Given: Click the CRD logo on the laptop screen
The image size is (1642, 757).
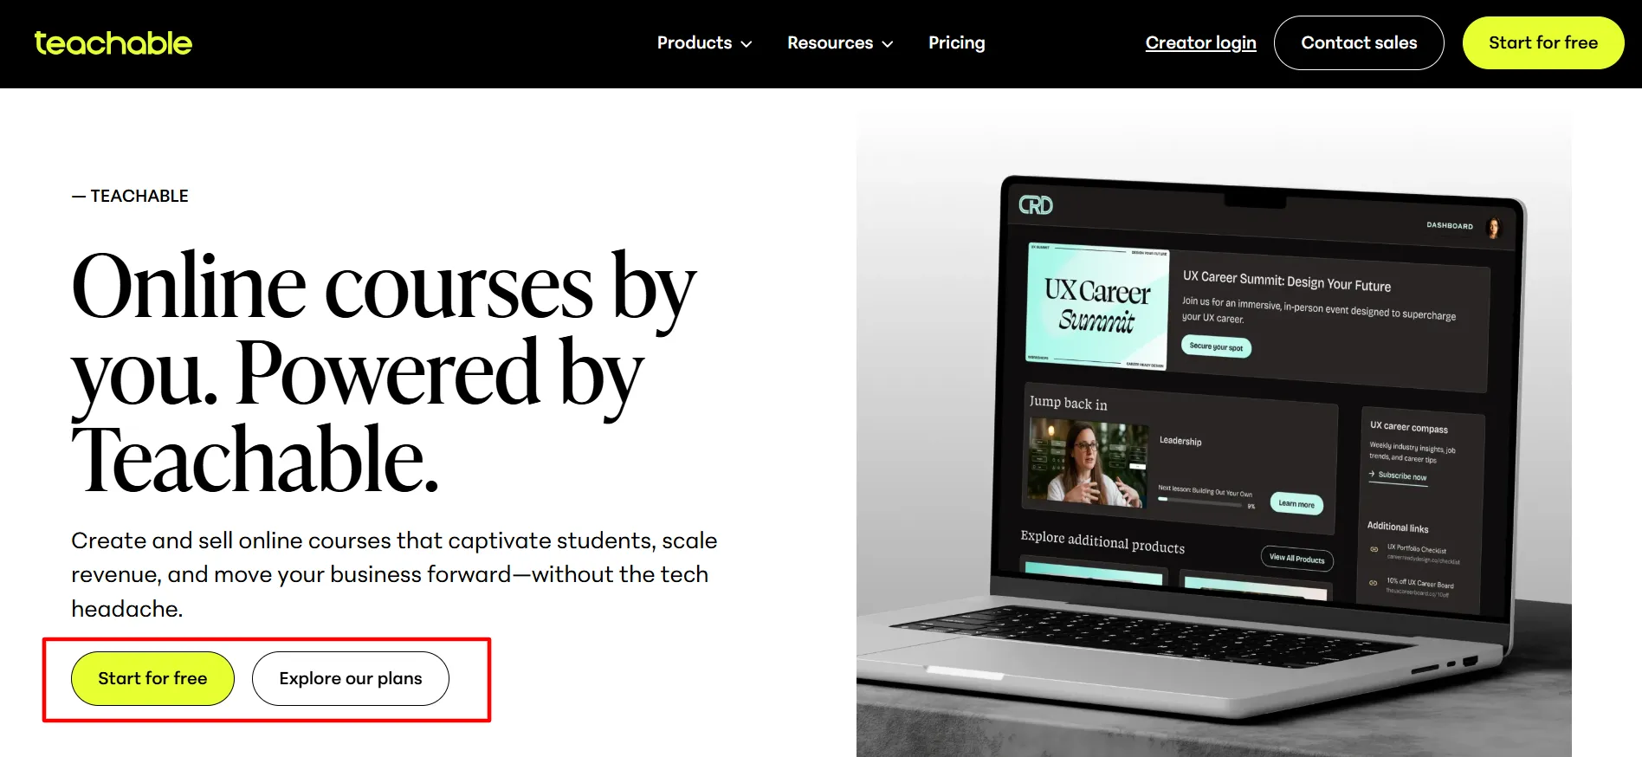Looking at the screenshot, I should pyautogui.click(x=1036, y=205).
